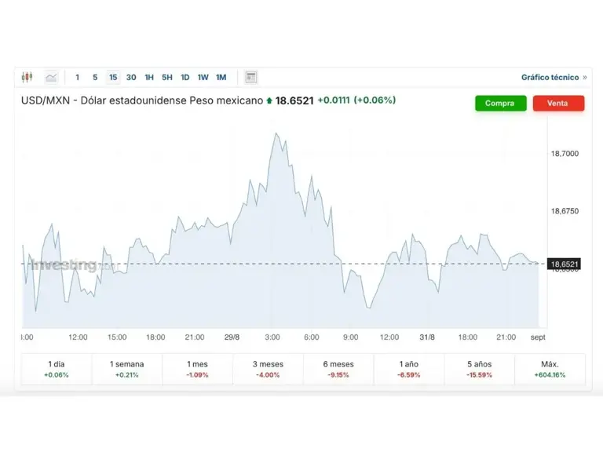Image resolution: width=603 pixels, height=452 pixels.
Task: Open the Máx. range tab
Action: pyautogui.click(x=550, y=369)
